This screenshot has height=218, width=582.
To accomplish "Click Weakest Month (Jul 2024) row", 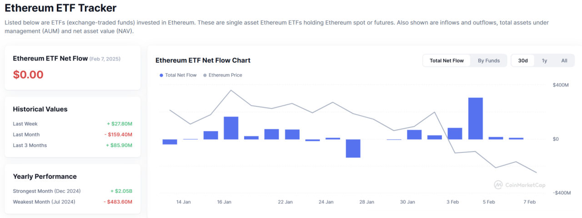I will point(73,202).
